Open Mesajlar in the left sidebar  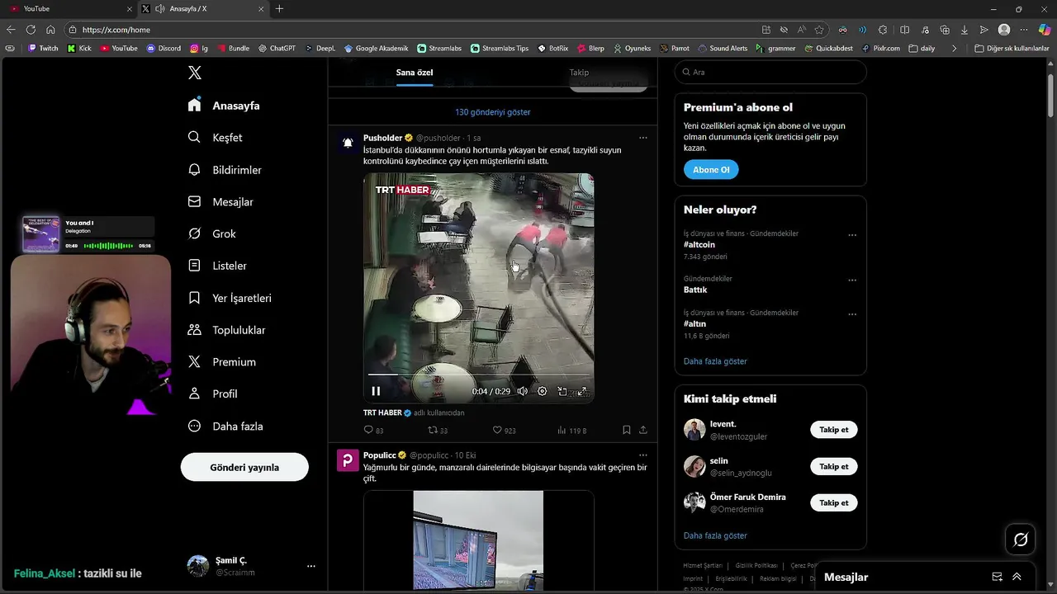tap(220, 202)
